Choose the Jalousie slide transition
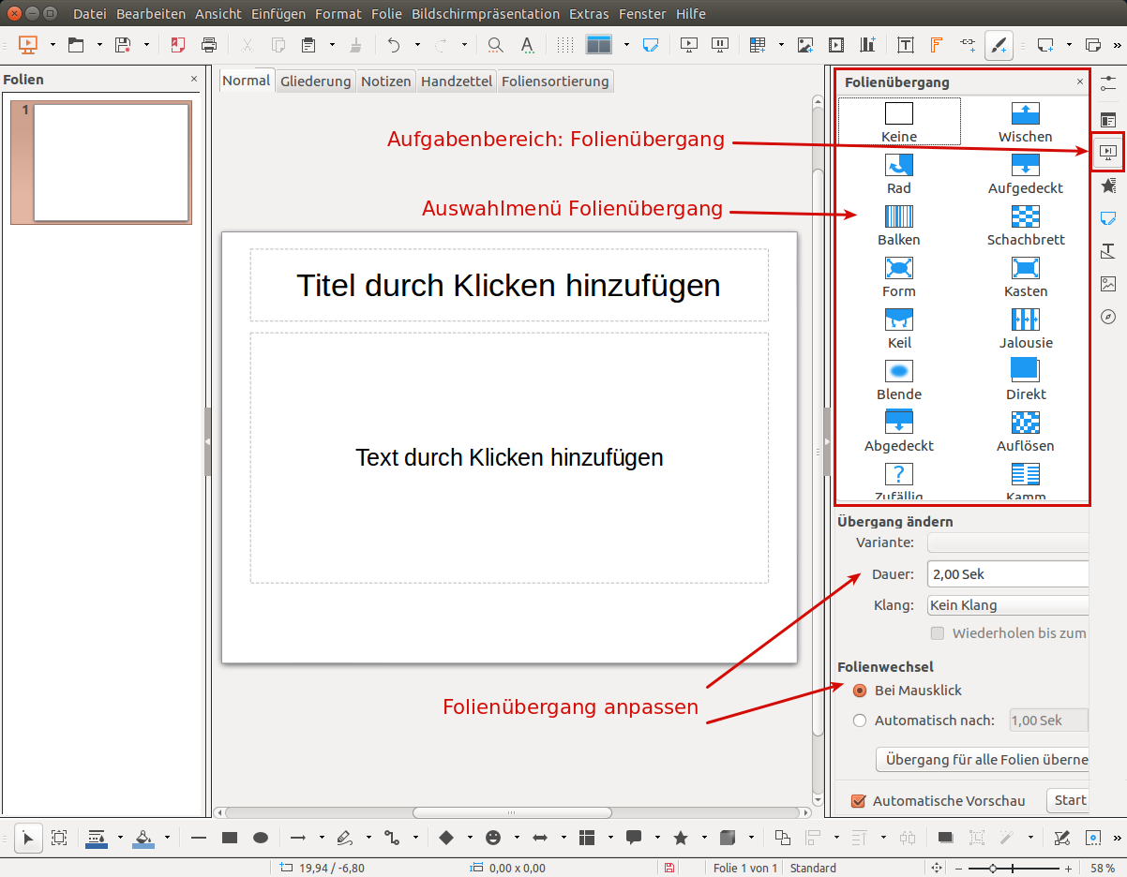Image resolution: width=1127 pixels, height=877 pixels. [x=1026, y=320]
